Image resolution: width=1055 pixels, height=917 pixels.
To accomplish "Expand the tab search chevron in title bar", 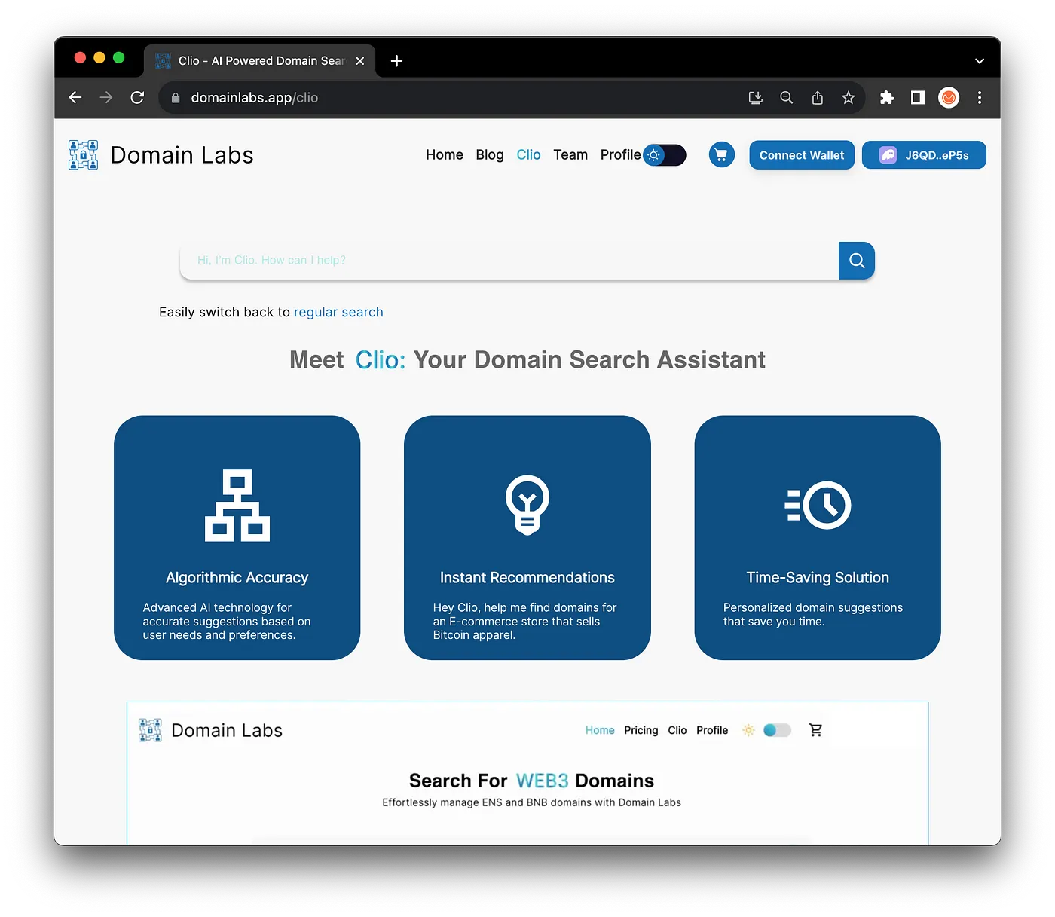I will point(980,61).
